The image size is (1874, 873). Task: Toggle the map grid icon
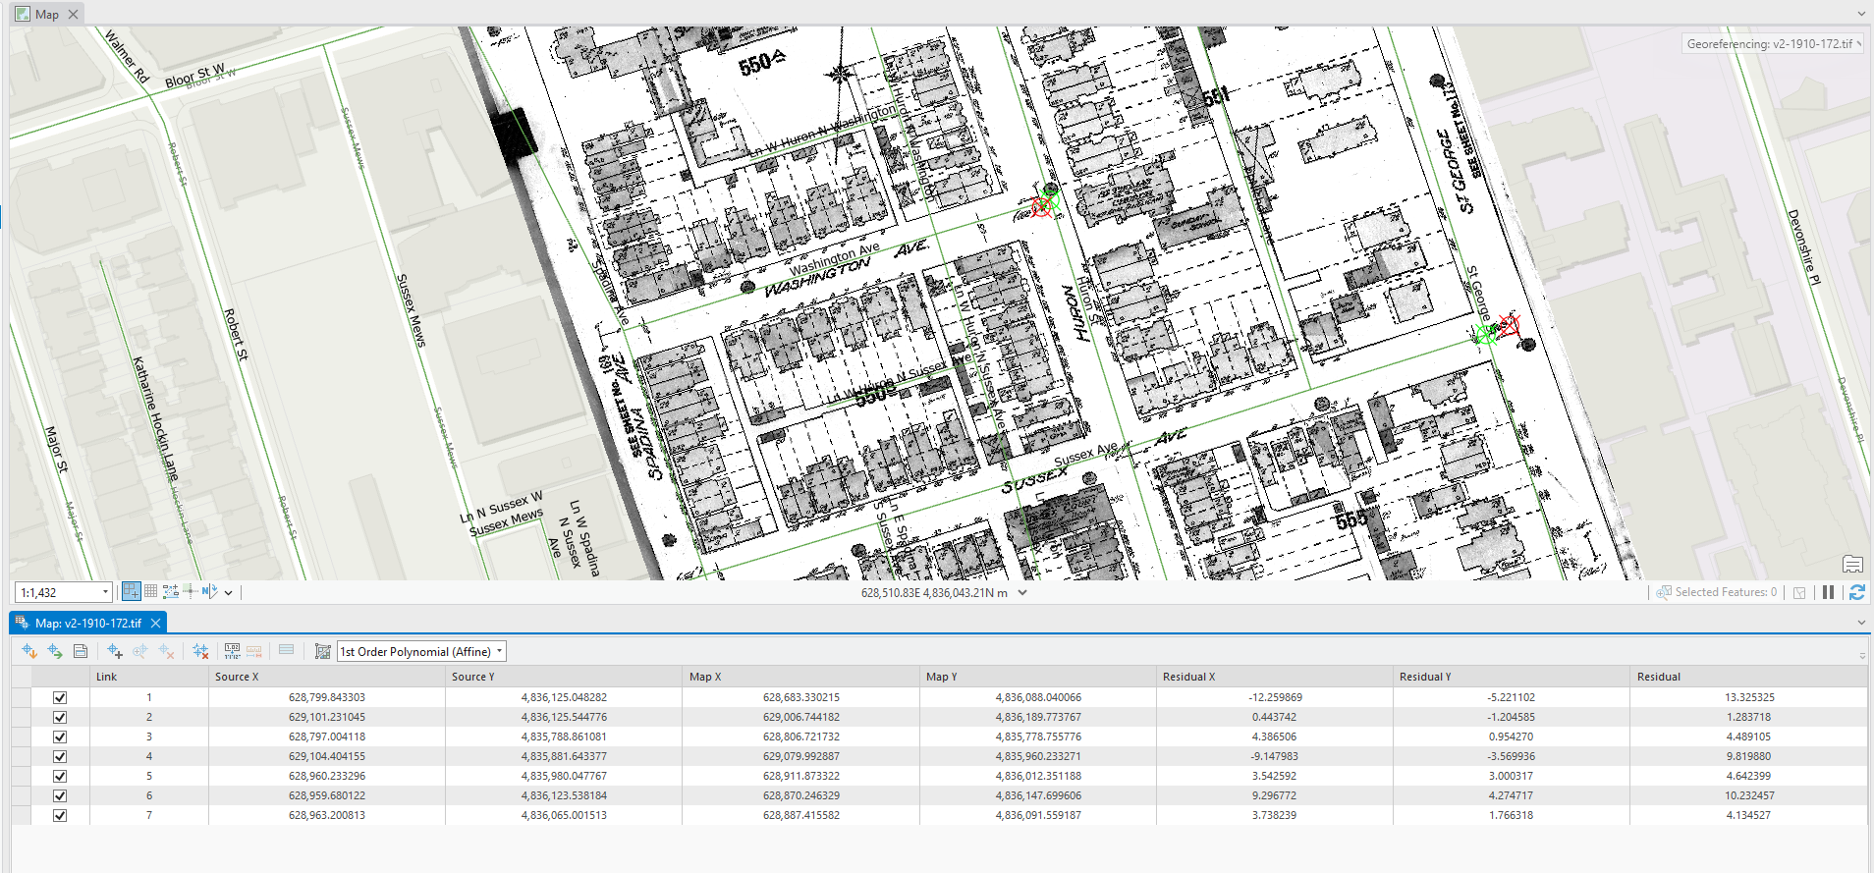click(150, 591)
